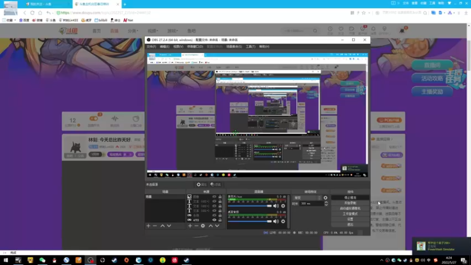This screenshot has height=265, width=471.
Task: Remove the selected source with the minus icon
Action: [196, 226]
